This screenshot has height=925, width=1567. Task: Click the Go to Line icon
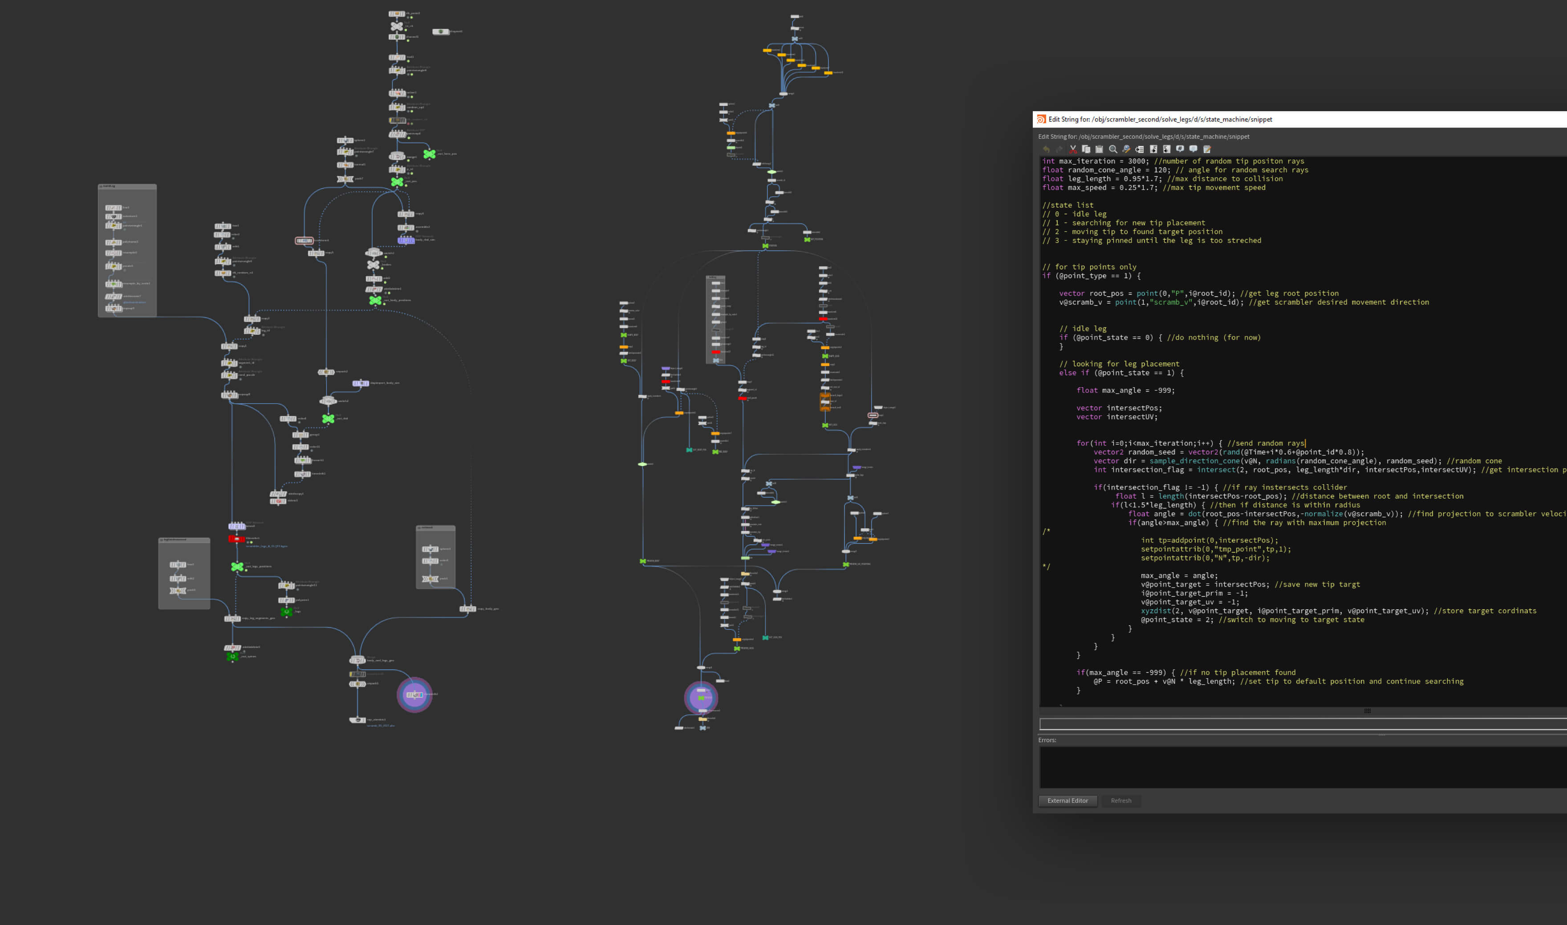click(1140, 149)
